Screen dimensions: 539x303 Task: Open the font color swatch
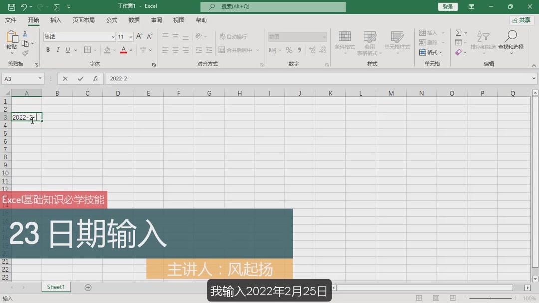[x=123, y=50]
